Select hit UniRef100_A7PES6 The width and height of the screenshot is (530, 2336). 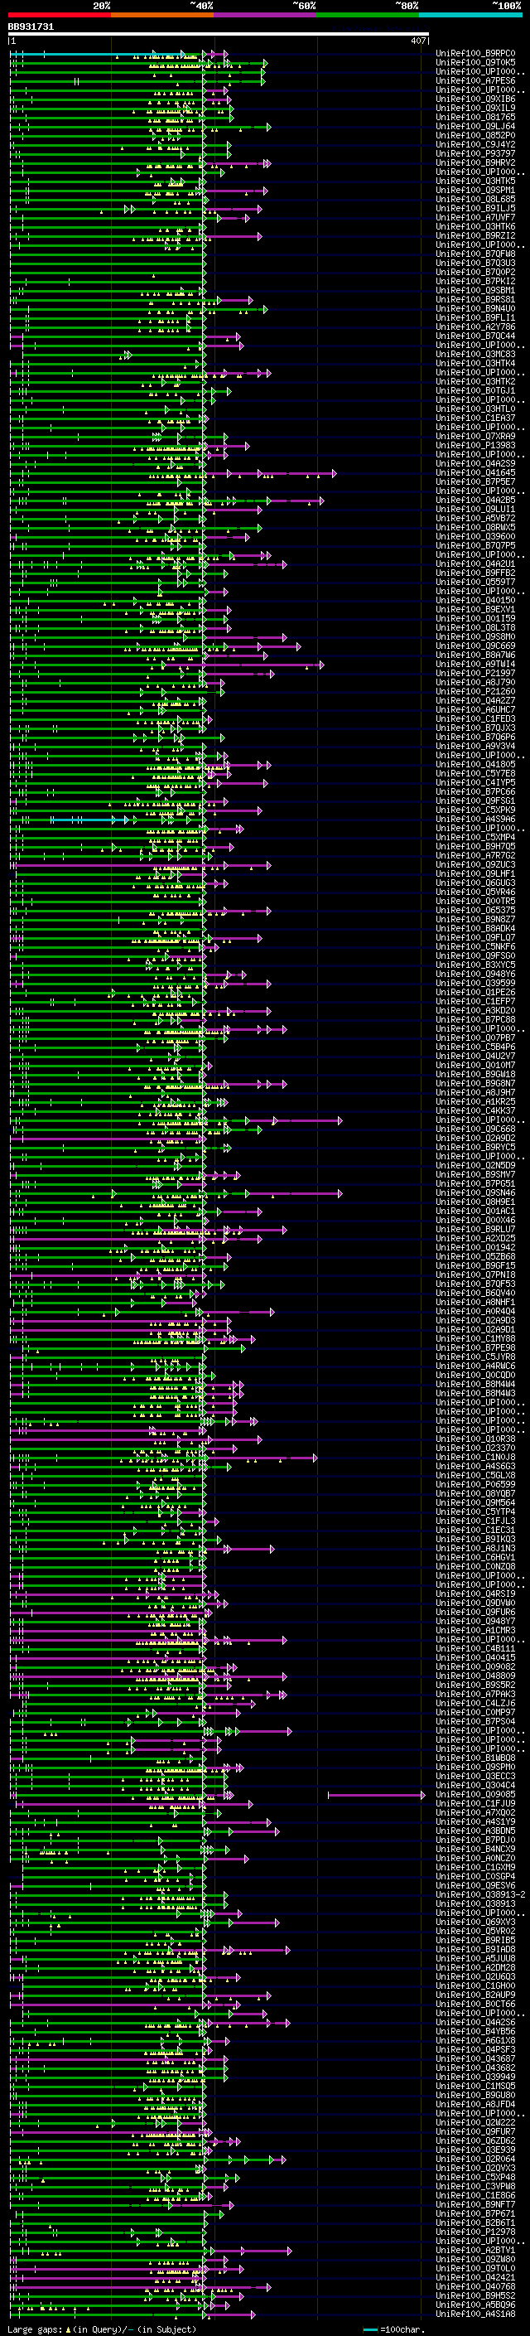(x=475, y=80)
